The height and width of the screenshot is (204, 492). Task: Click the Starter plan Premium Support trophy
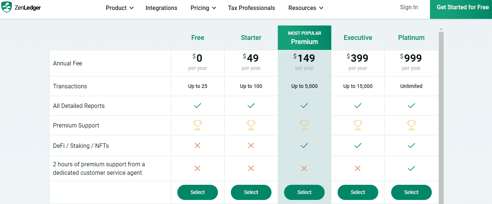251,125
